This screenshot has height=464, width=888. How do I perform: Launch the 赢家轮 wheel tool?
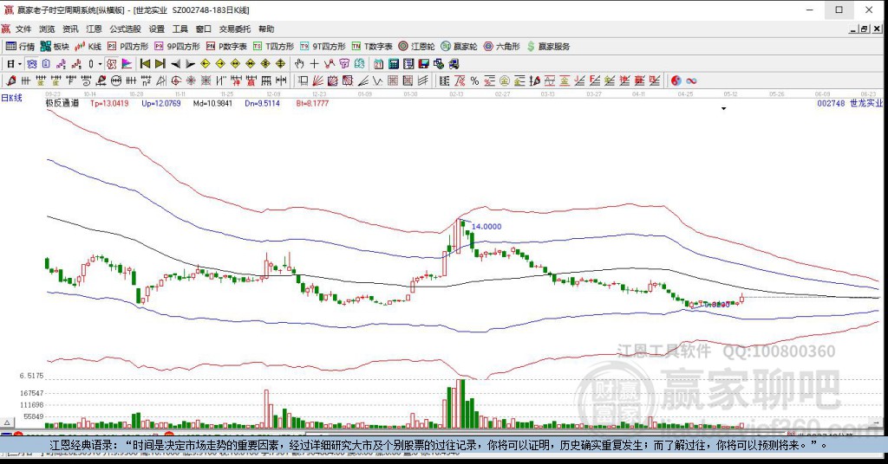(x=460, y=47)
